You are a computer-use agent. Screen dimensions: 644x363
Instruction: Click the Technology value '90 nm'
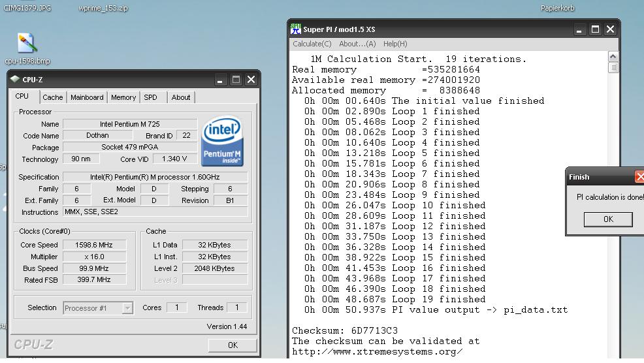coord(81,159)
